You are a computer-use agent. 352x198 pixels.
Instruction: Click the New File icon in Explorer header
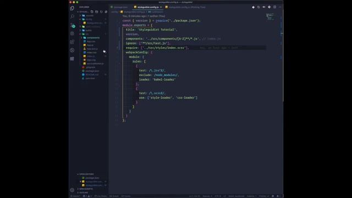[x=92, y=12]
